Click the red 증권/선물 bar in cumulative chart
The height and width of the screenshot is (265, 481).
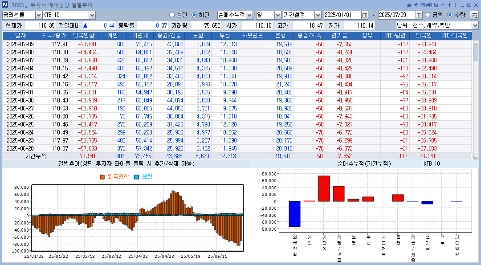(338, 194)
